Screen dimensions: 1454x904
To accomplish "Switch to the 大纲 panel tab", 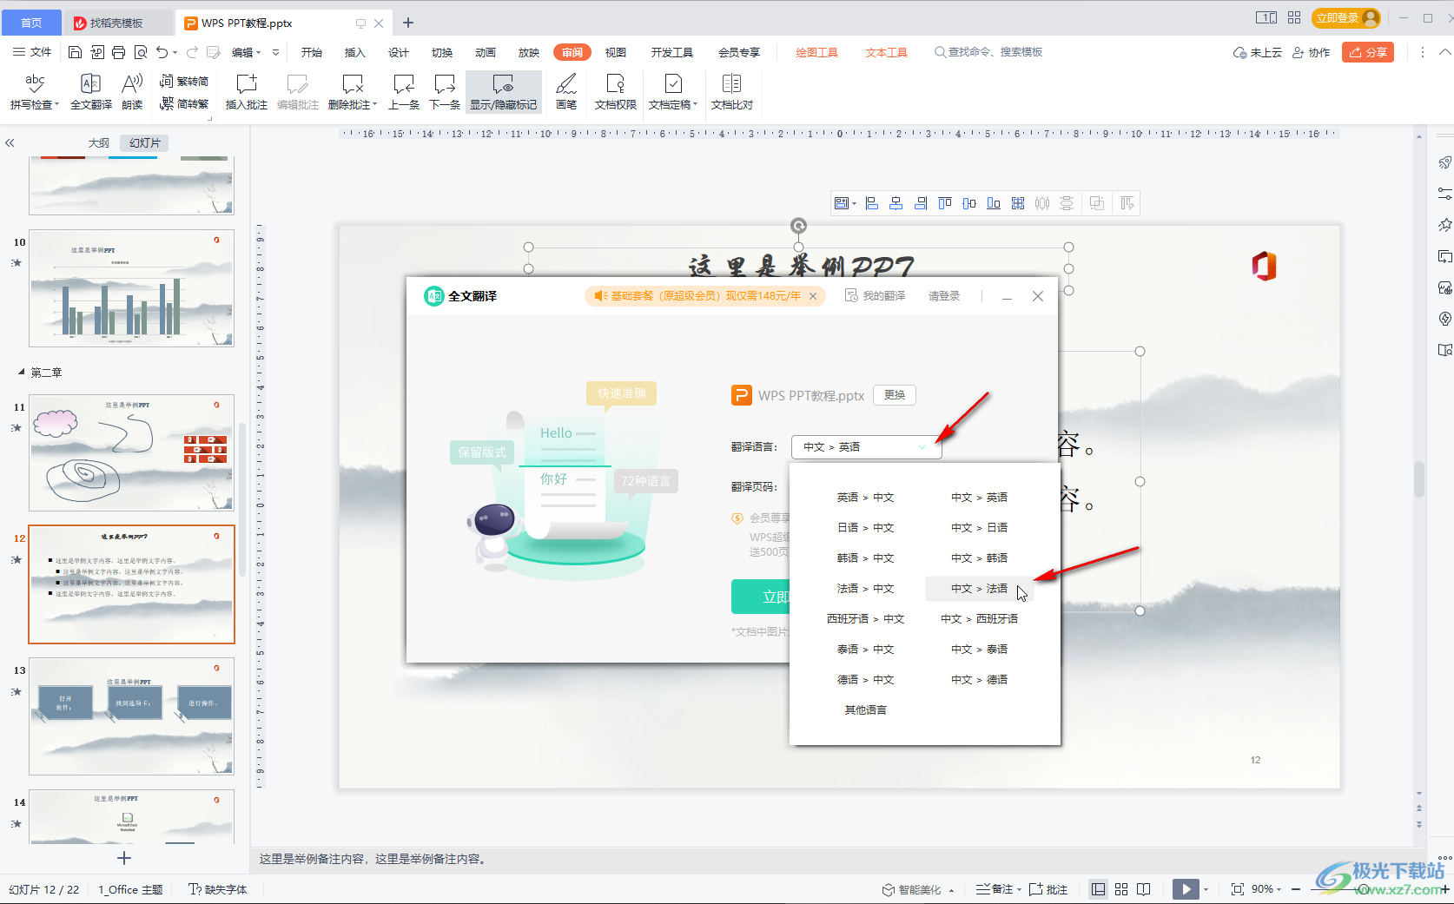I will 99,142.
